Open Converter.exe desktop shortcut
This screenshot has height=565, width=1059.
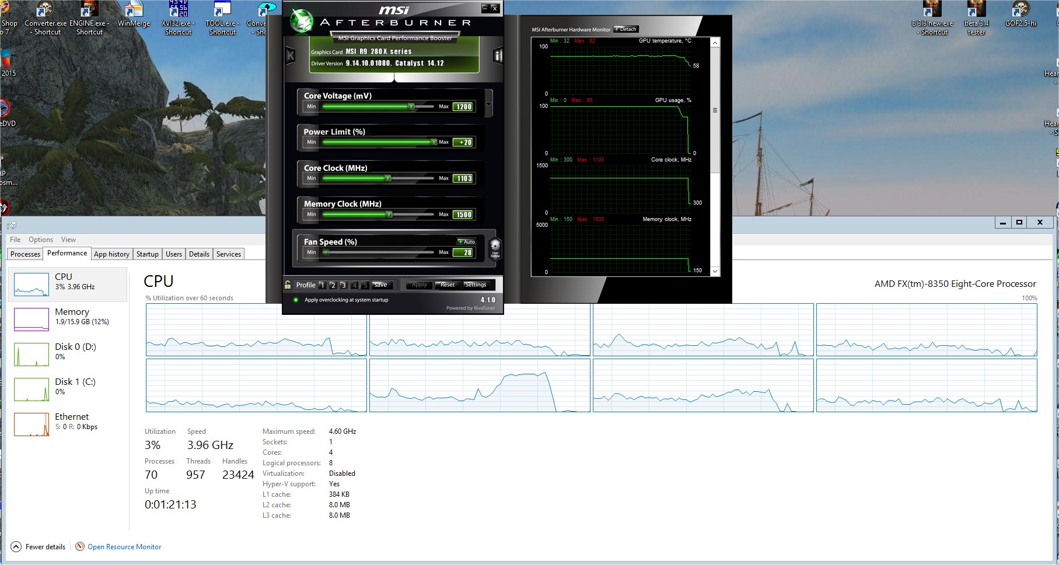(x=46, y=19)
